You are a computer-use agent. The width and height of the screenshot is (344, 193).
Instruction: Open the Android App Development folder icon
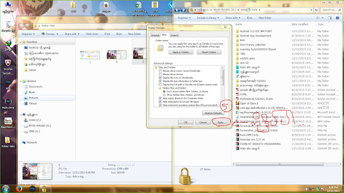tap(237, 36)
